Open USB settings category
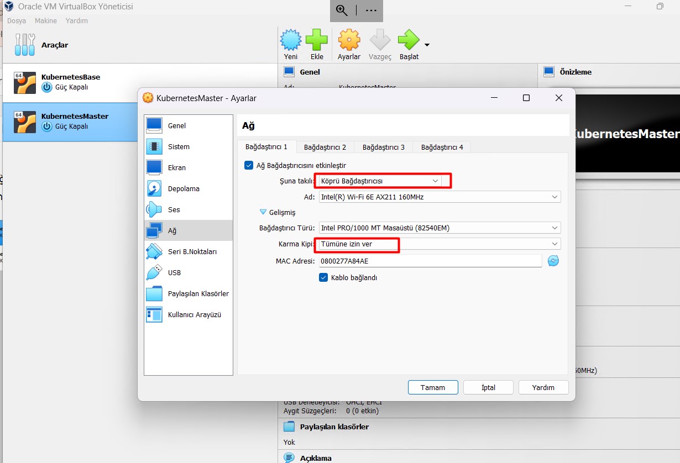Image resolution: width=680 pixels, height=463 pixels. tap(189, 272)
